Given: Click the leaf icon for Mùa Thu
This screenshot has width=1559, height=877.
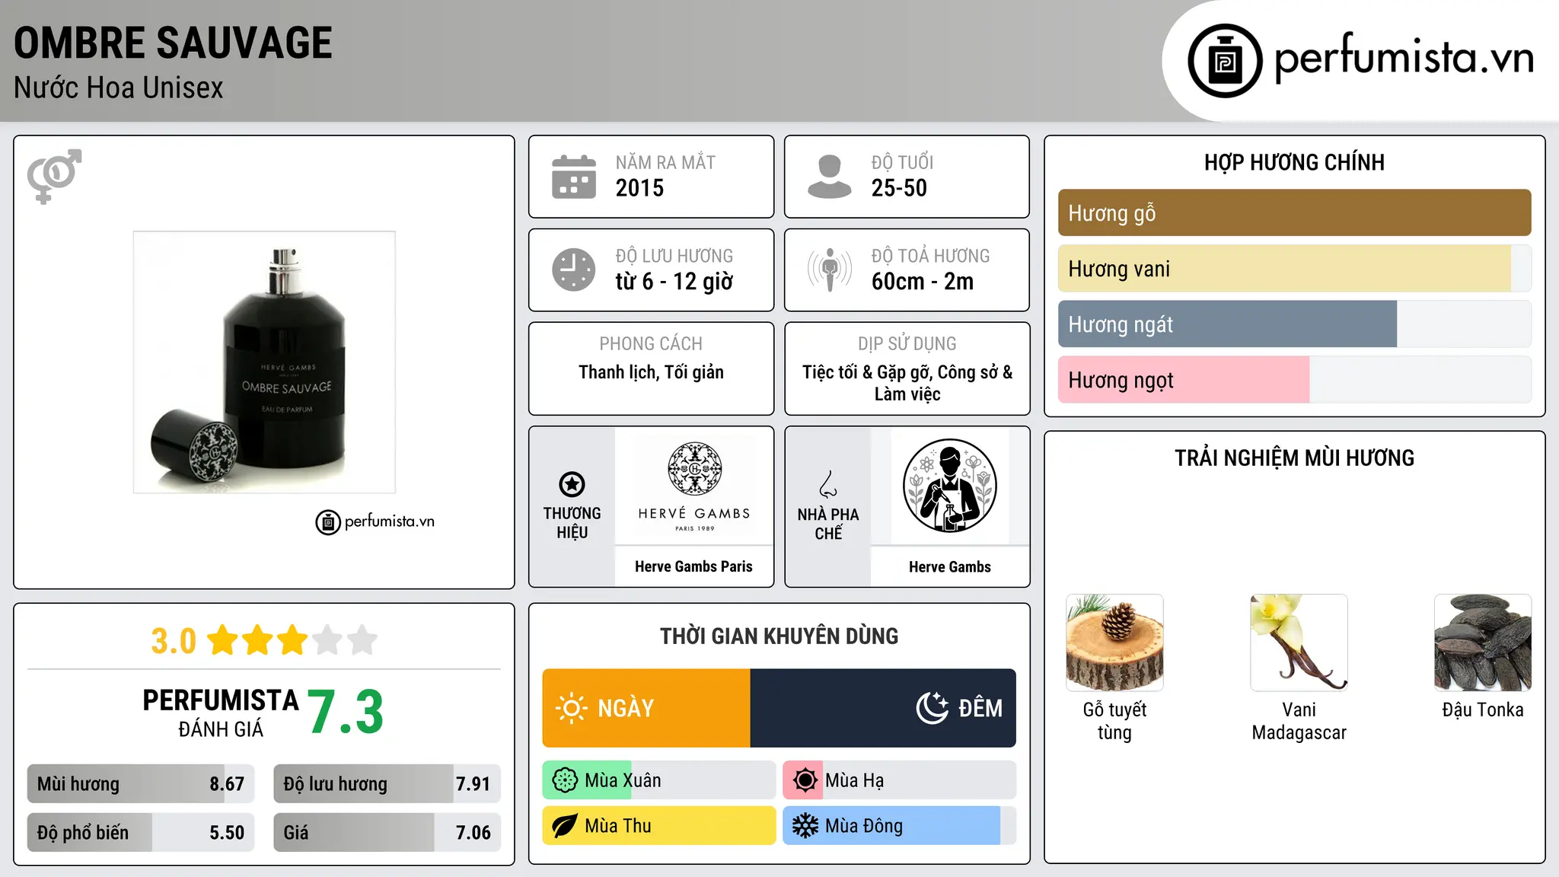Looking at the screenshot, I should [x=565, y=826].
